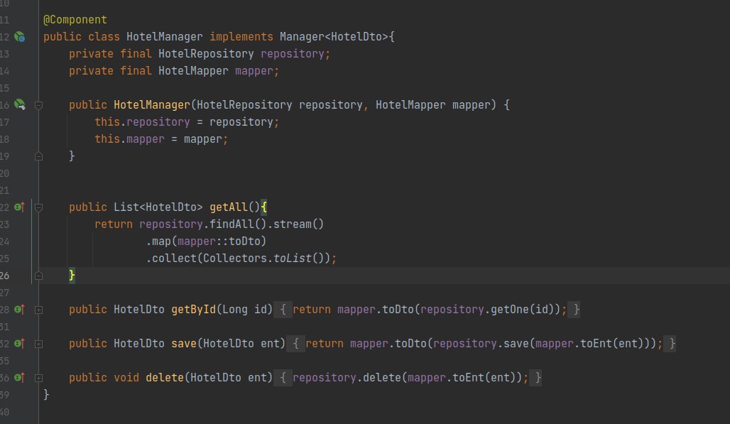Viewport: 730px width, 424px height.
Task: Click the @Component annotation
Action: [75, 20]
